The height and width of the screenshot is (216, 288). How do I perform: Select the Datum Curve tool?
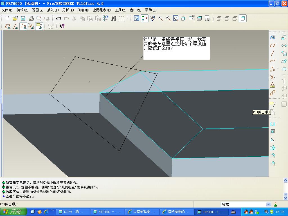[272, 61]
